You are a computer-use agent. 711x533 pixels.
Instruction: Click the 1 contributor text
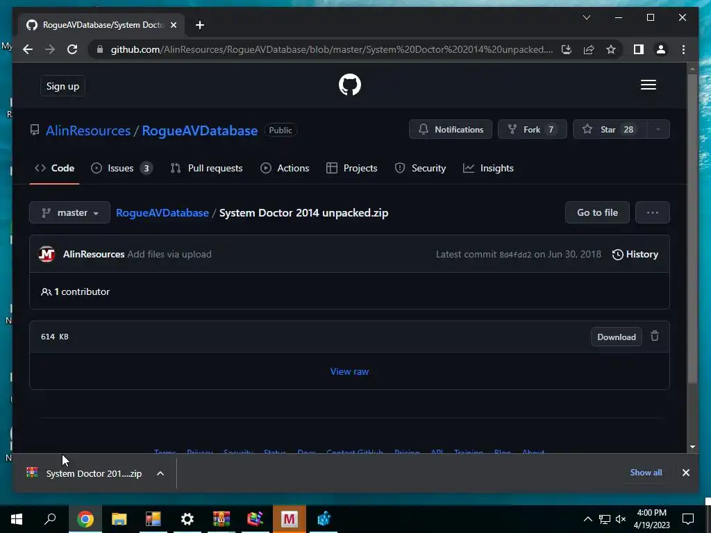[x=75, y=292]
